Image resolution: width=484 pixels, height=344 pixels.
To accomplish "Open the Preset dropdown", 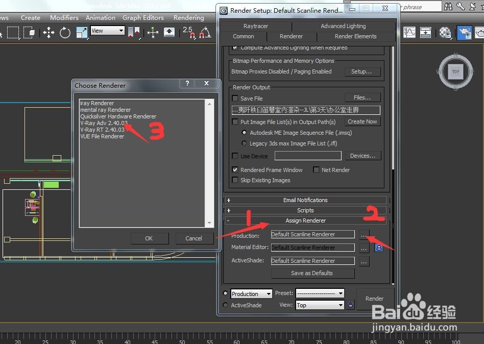I will 320,293.
